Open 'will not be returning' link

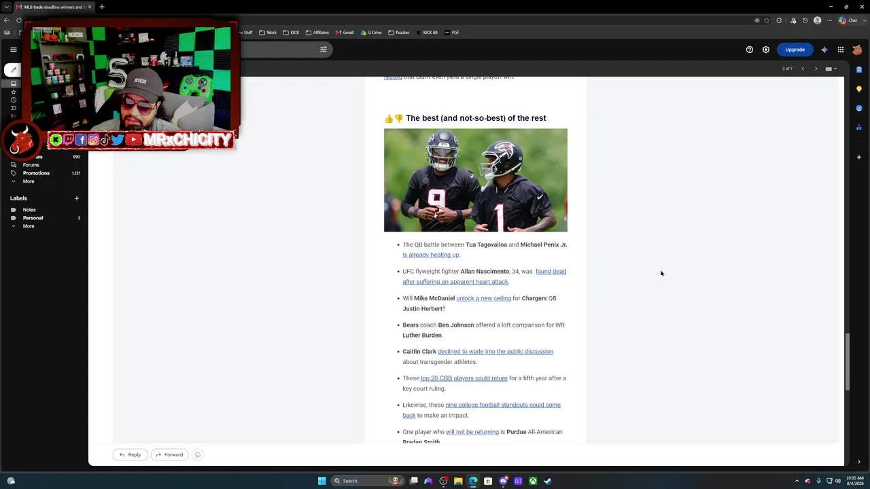point(472,432)
